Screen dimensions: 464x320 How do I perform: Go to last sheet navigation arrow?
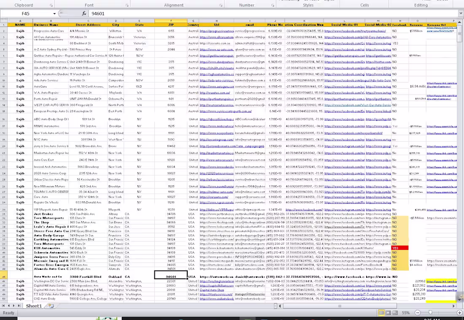19,306
